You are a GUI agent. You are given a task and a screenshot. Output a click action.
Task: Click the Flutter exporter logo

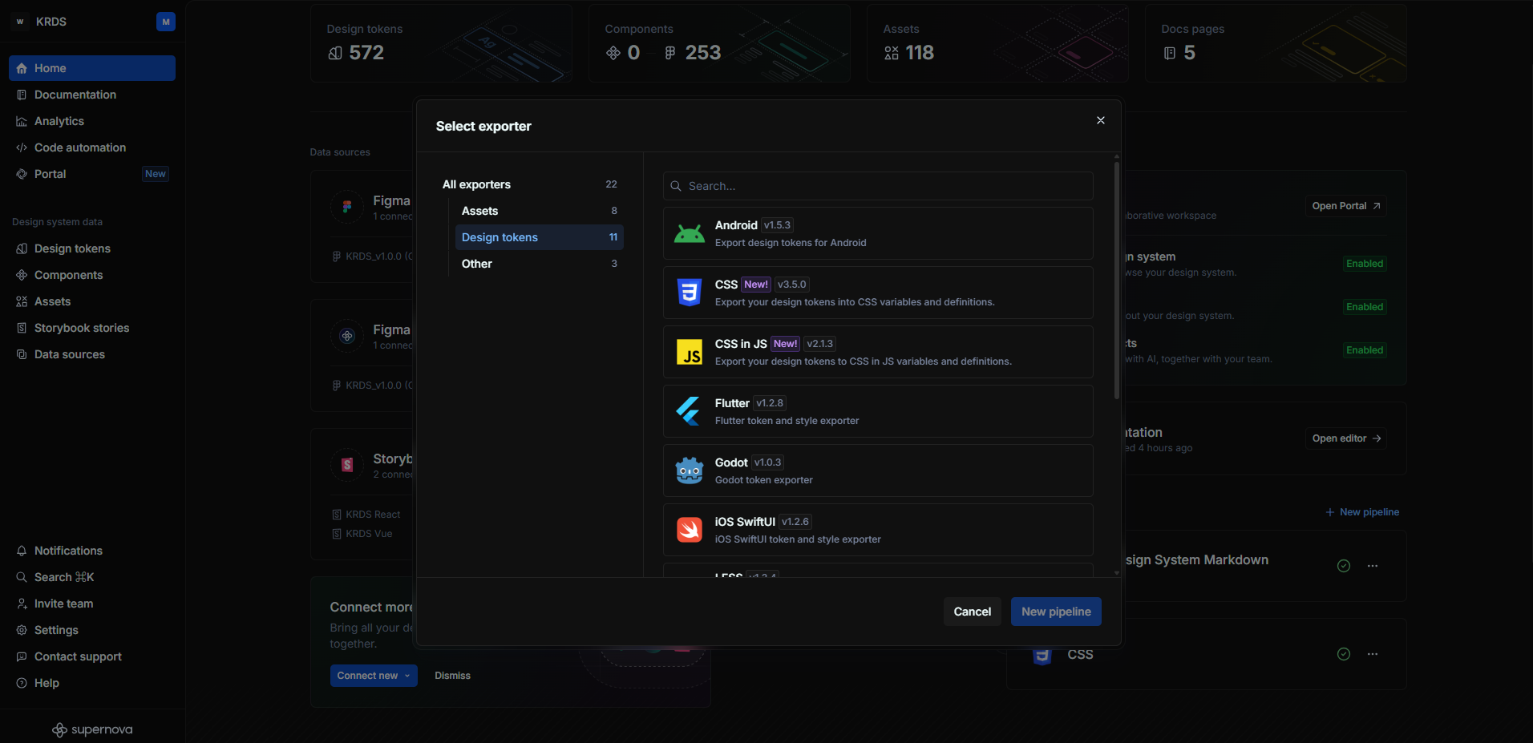click(x=689, y=411)
